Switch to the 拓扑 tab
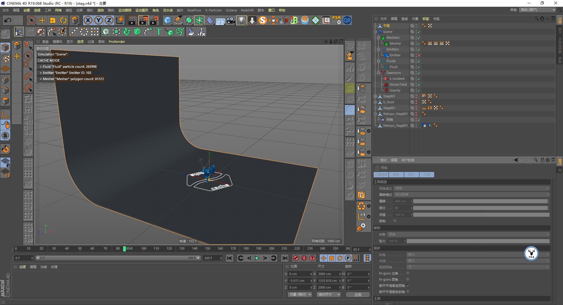The height and width of the screenshot is (305, 563). coord(411,175)
